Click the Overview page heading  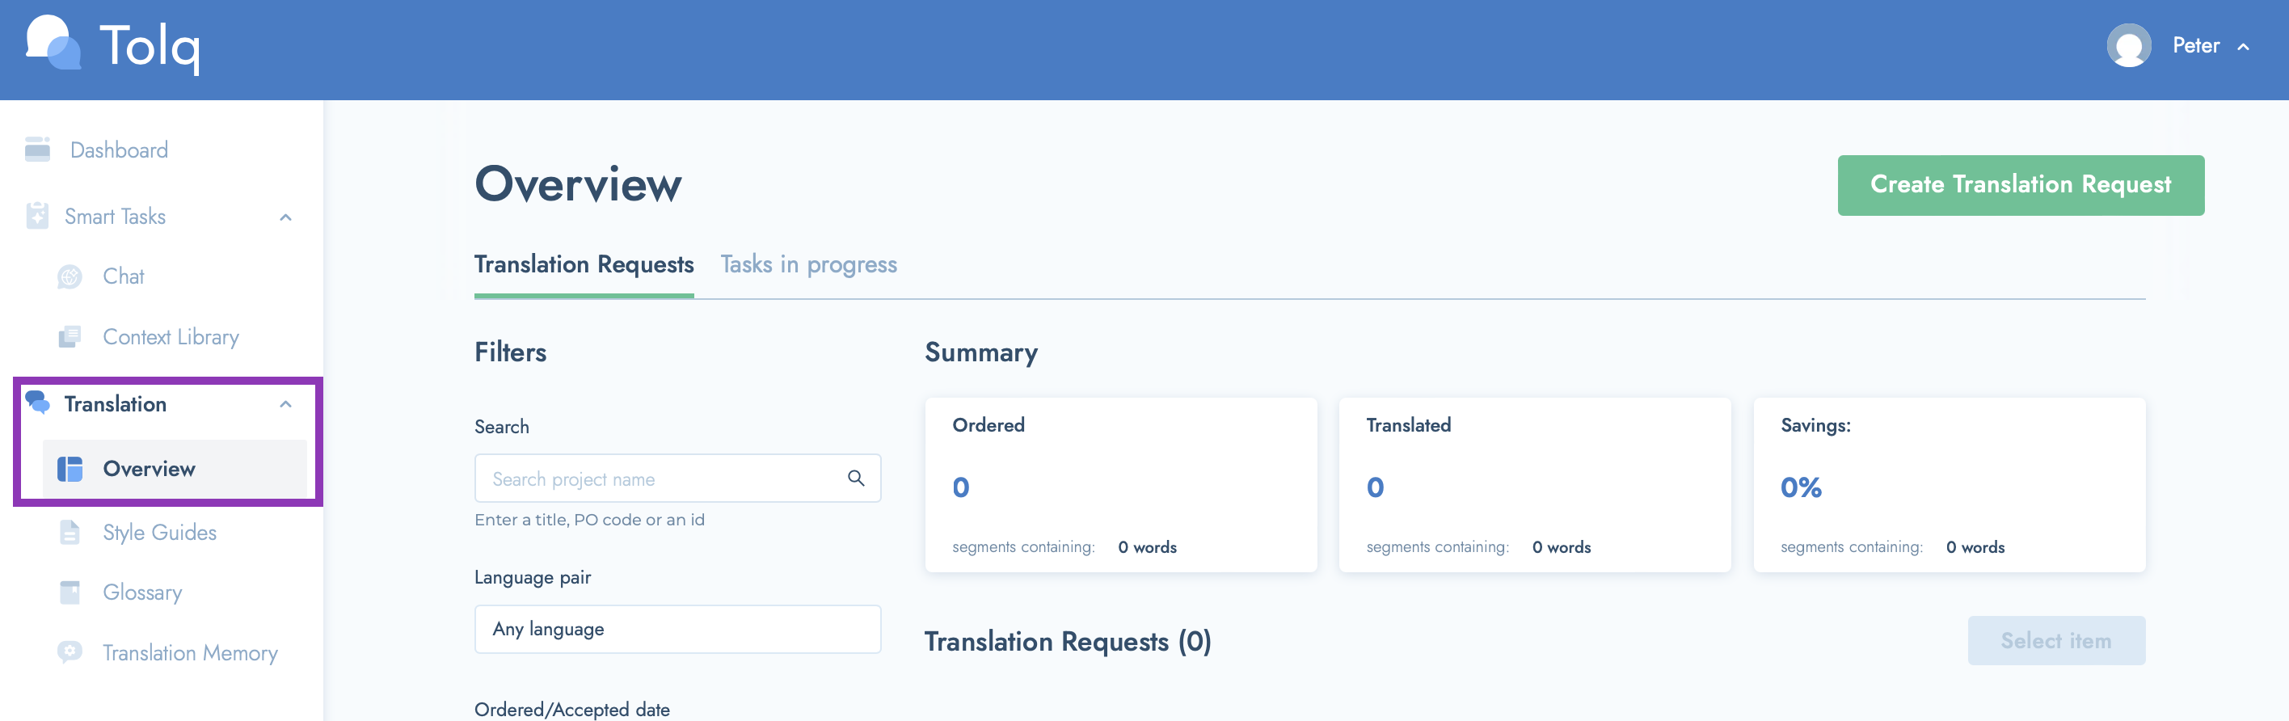pos(579,184)
